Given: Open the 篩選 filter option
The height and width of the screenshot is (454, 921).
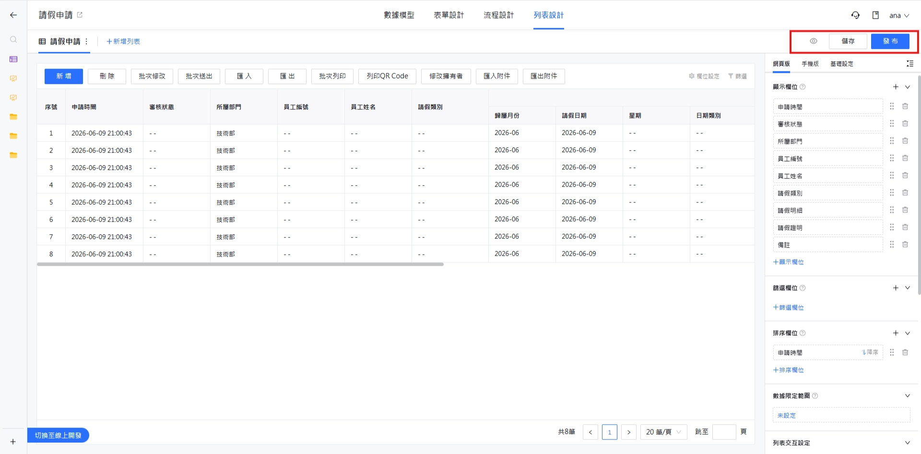Looking at the screenshot, I should click(737, 76).
